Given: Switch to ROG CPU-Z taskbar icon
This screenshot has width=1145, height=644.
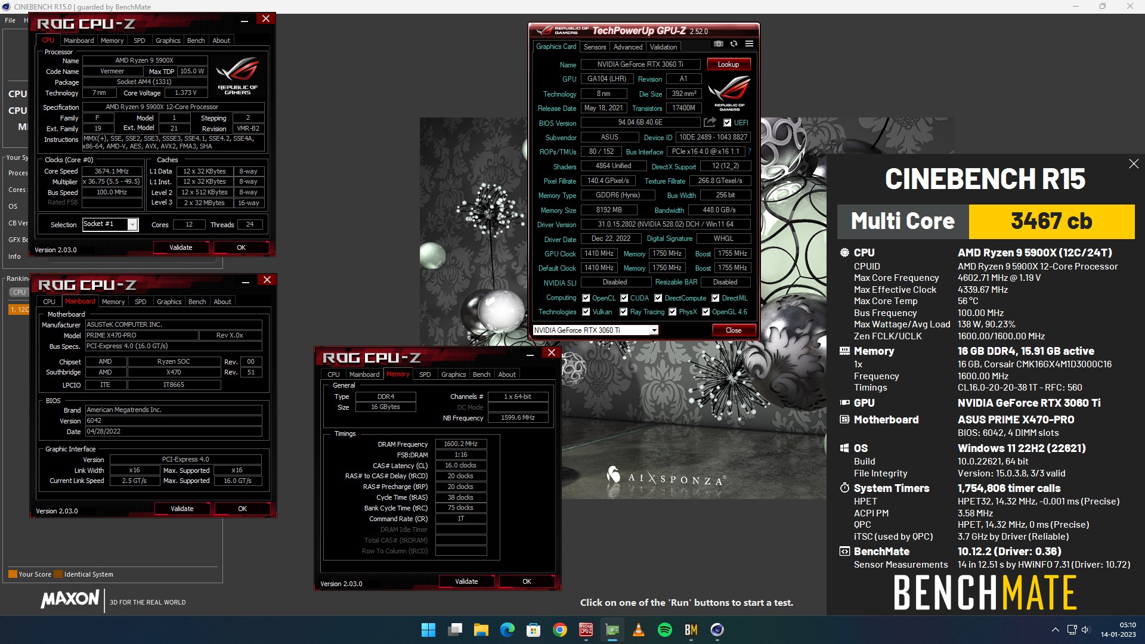Looking at the screenshot, I should tap(586, 630).
